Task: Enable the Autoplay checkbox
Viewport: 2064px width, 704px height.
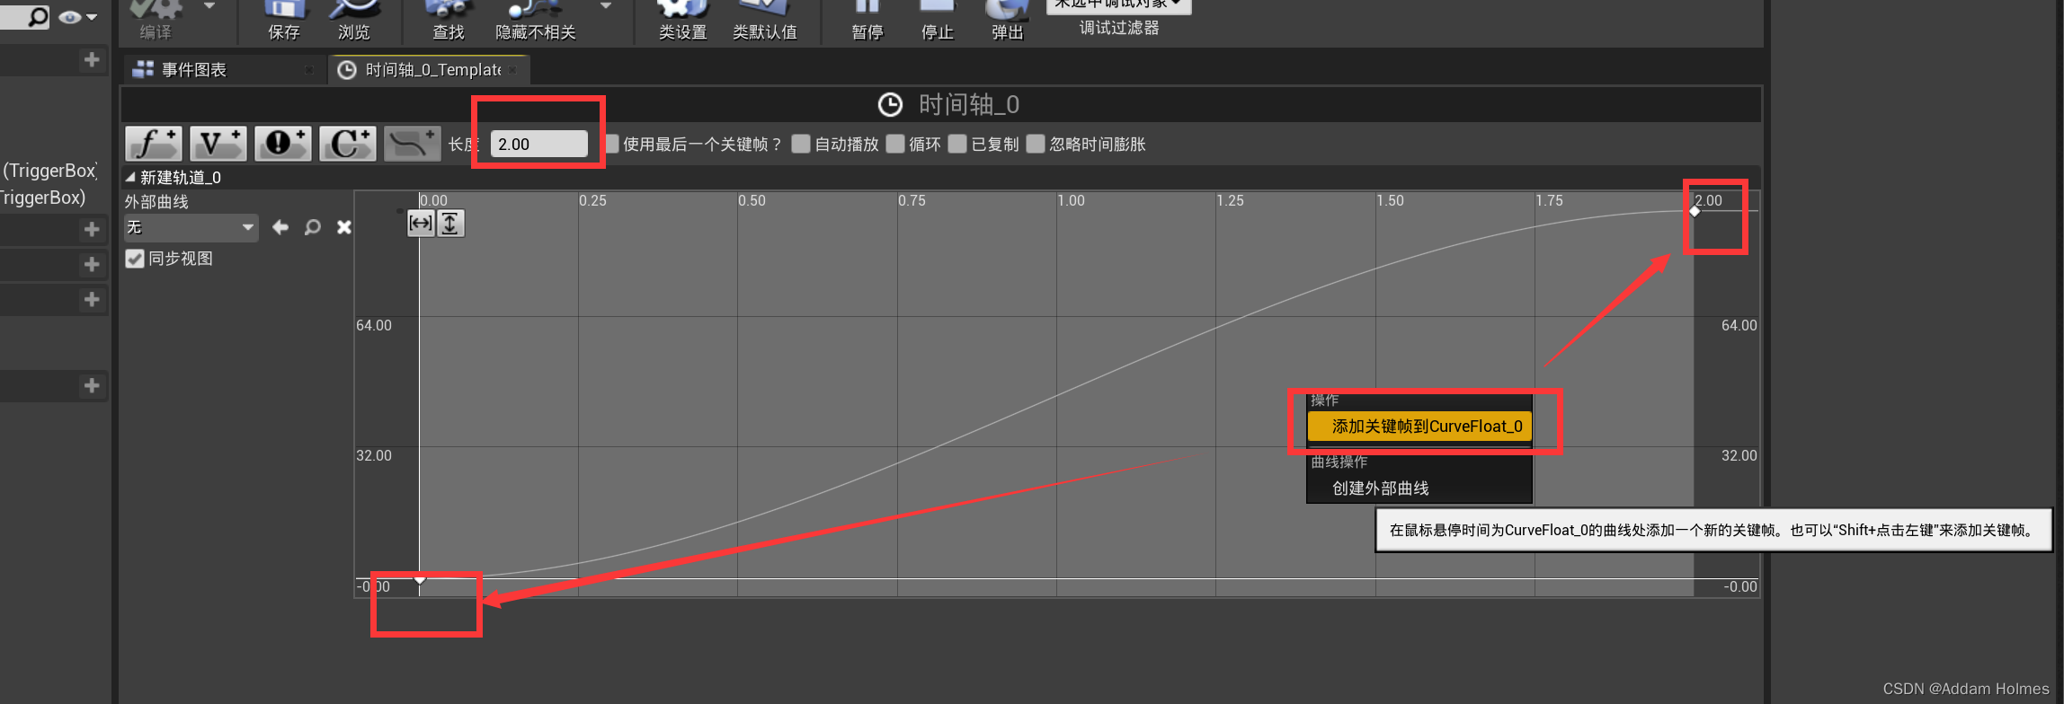Action: (801, 144)
